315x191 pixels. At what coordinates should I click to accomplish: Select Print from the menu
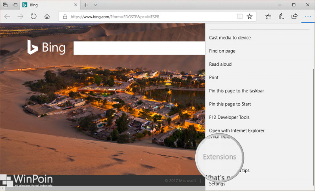coord(213,77)
